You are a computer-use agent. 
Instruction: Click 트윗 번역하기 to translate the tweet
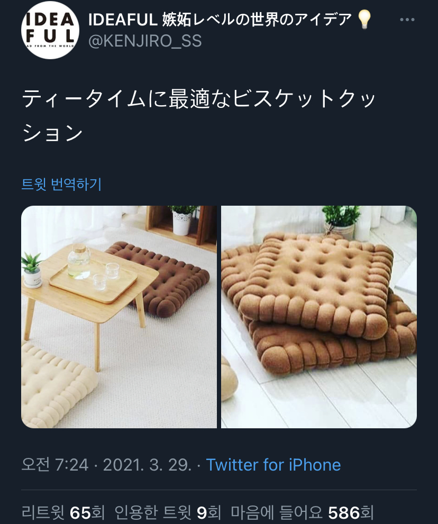(61, 184)
